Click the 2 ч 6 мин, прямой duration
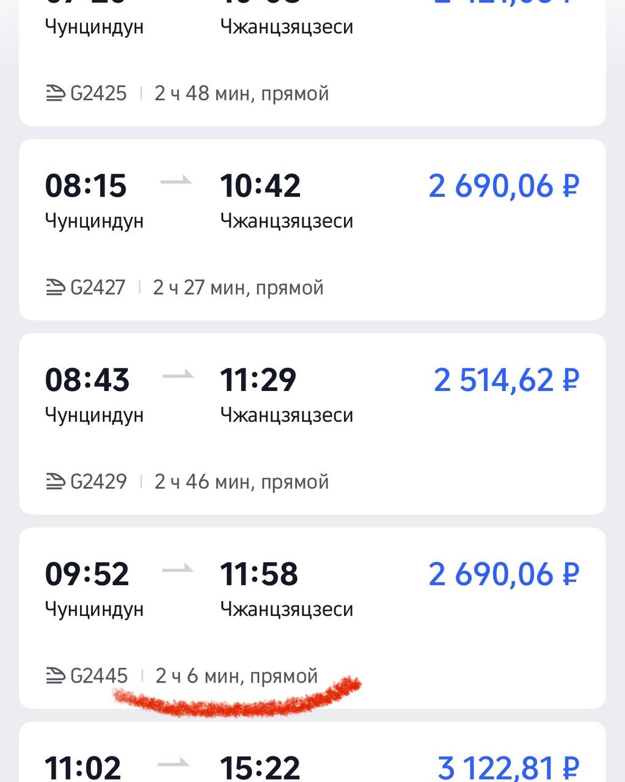This screenshot has height=782, width=625. point(236,676)
